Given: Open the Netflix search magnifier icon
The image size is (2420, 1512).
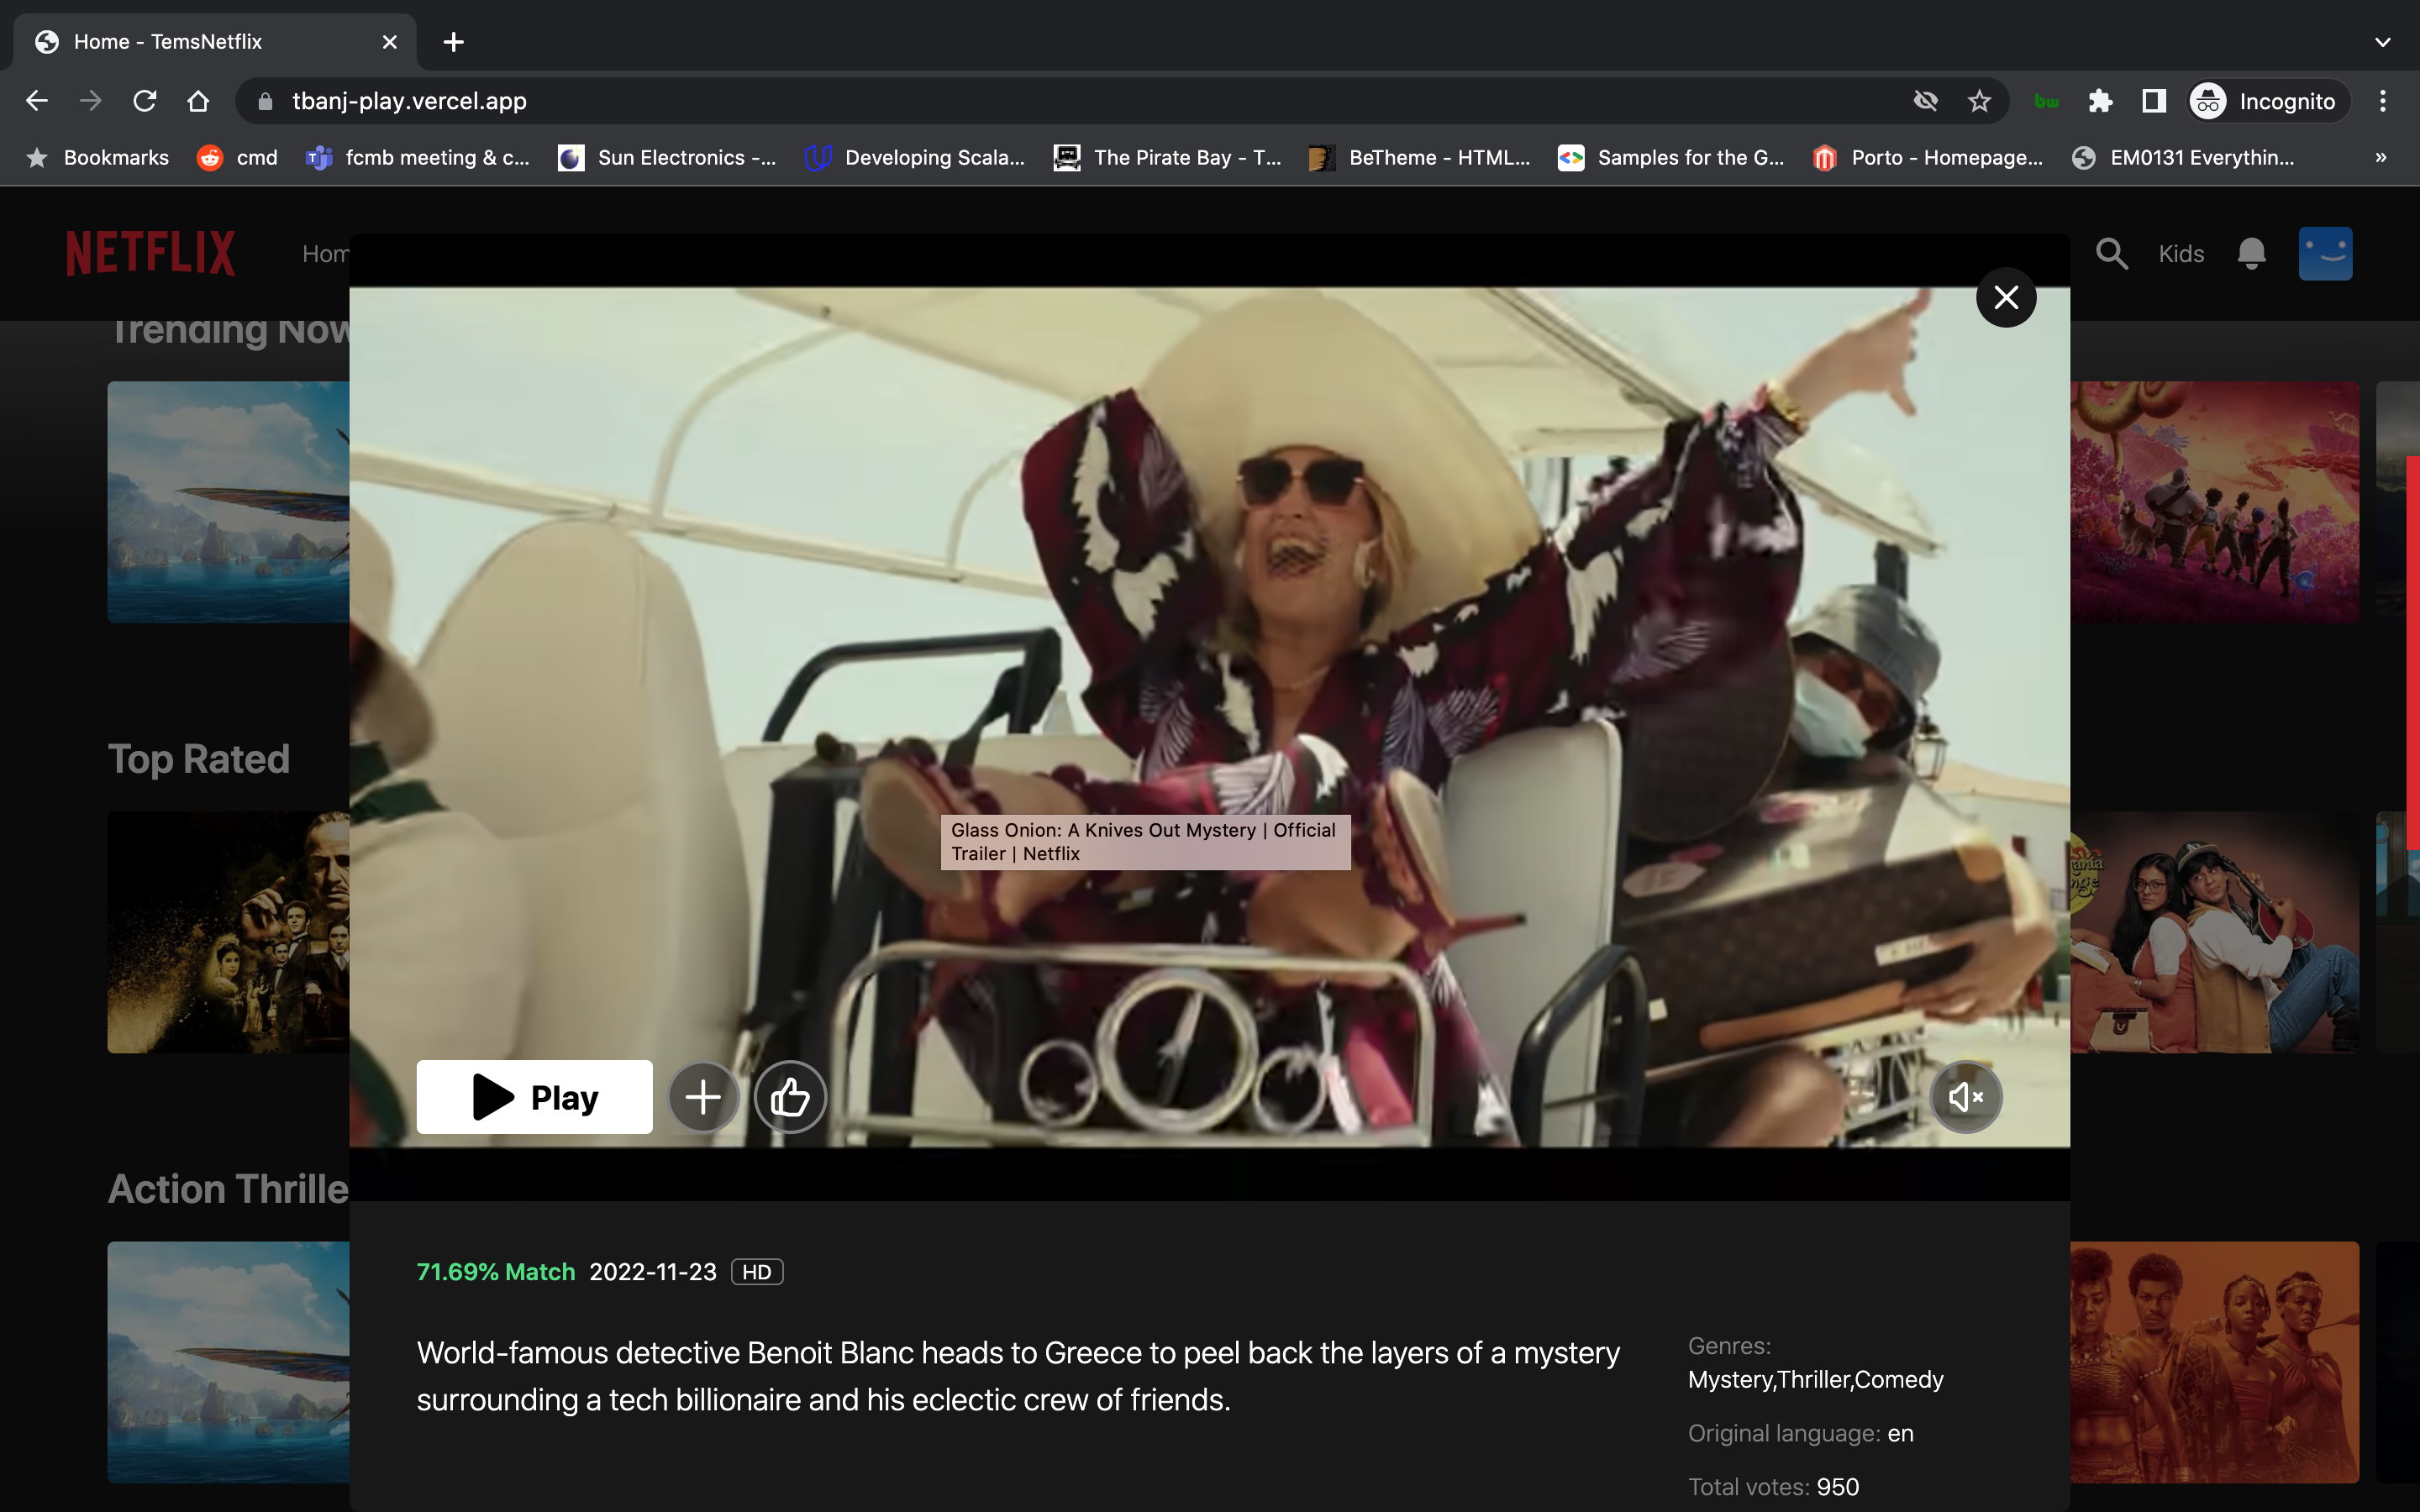Looking at the screenshot, I should 2111,254.
